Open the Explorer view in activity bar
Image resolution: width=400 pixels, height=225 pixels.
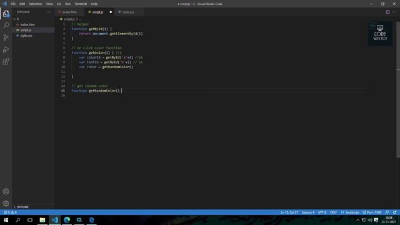[x=6, y=14]
